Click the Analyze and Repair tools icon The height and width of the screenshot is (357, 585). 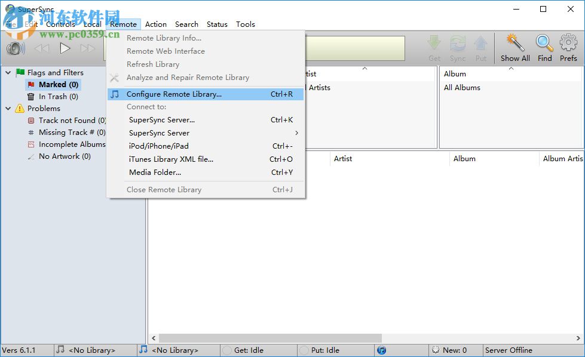pyautogui.click(x=114, y=78)
